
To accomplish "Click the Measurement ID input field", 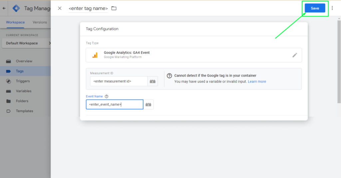I will (x=119, y=81).
